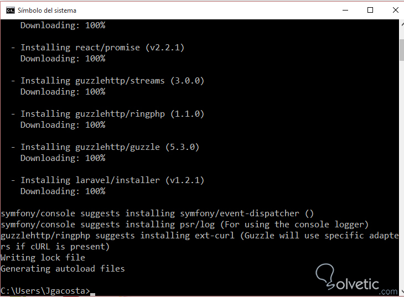The width and height of the screenshot is (404, 297).
Task: Click the psr/log console logger suggestion line
Action: click(x=185, y=225)
